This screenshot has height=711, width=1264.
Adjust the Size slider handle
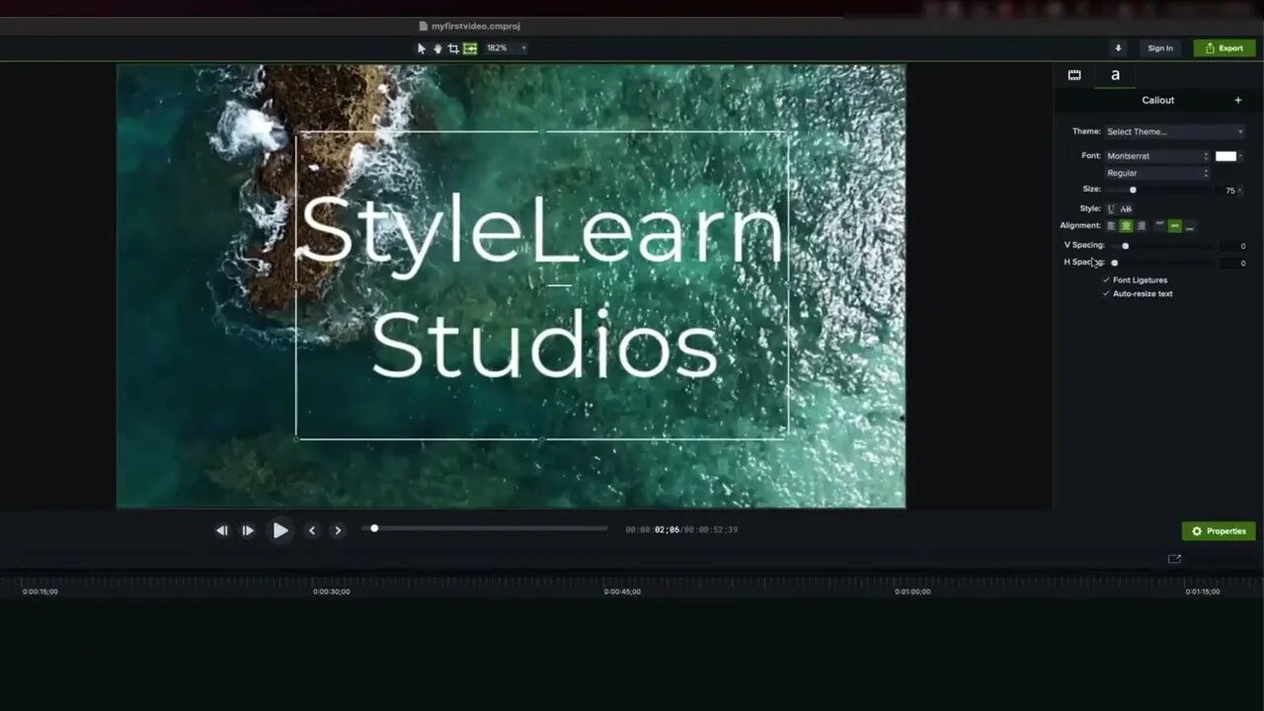pyautogui.click(x=1133, y=190)
